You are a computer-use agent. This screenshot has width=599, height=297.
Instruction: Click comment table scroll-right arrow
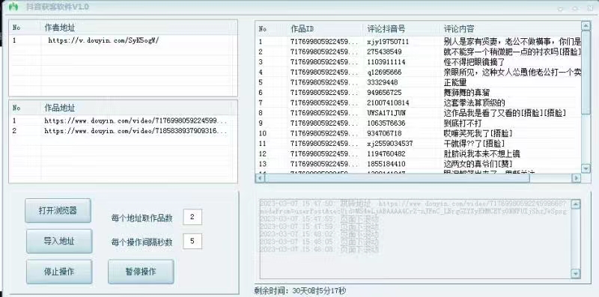point(576,178)
